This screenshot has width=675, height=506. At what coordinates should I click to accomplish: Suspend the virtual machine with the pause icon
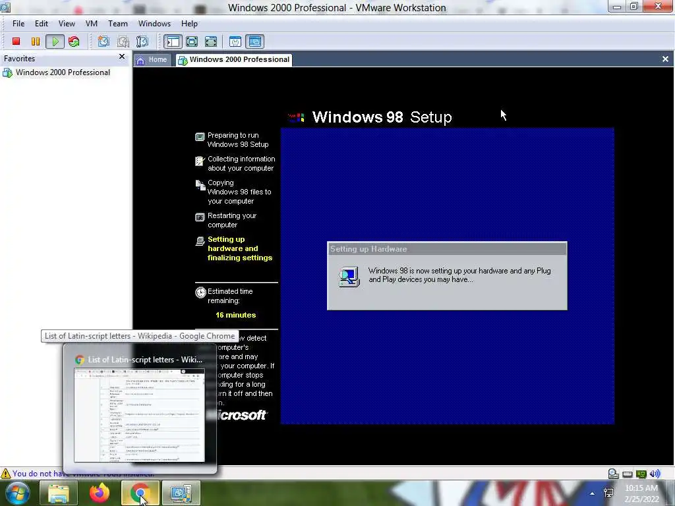[36, 42]
